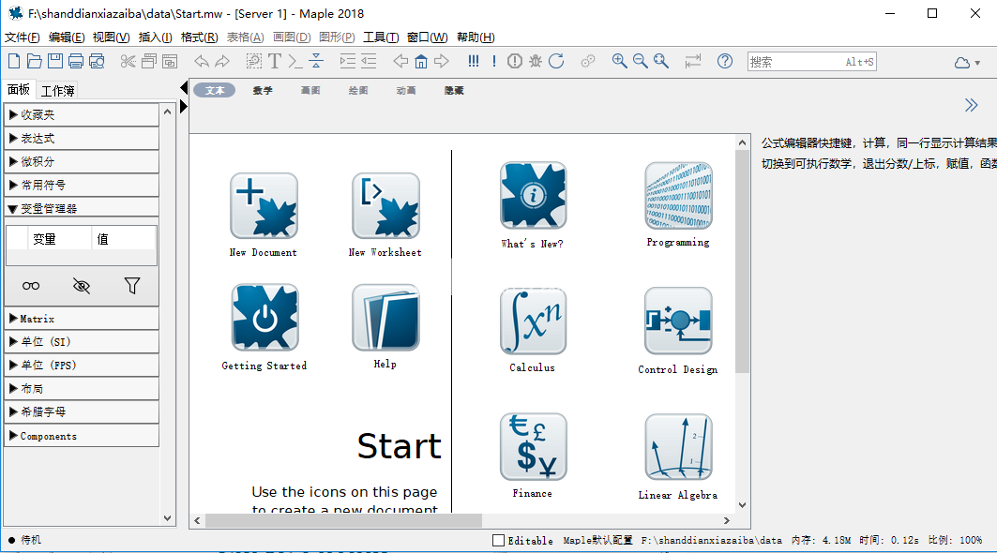Image resolution: width=997 pixels, height=553 pixels.
Task: Insert text with the T toolbar icon
Action: click(275, 61)
